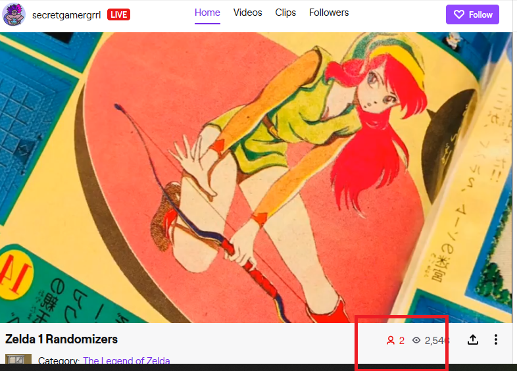Click the secretgamergrrl channel name
517x371 pixels.
66,15
